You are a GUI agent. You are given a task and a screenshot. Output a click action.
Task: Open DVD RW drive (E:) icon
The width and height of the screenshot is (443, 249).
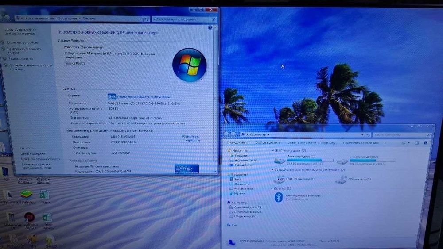click(x=280, y=179)
